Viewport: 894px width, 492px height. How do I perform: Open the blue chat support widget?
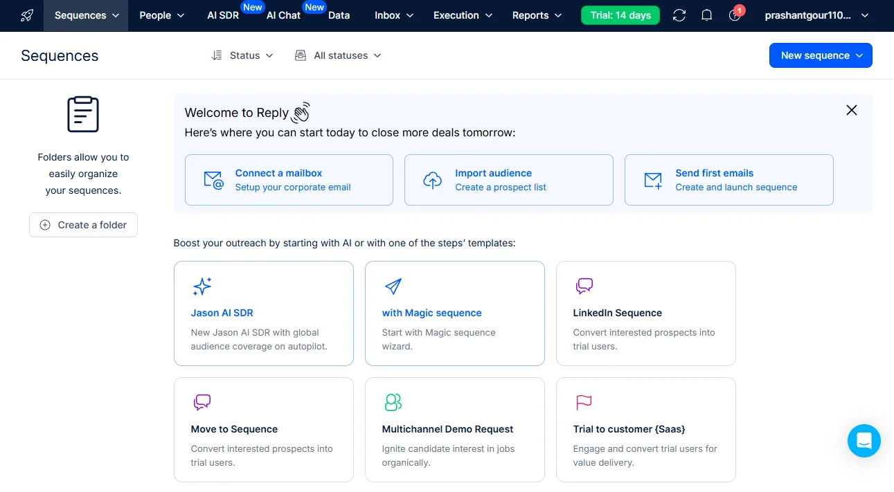coord(864,441)
